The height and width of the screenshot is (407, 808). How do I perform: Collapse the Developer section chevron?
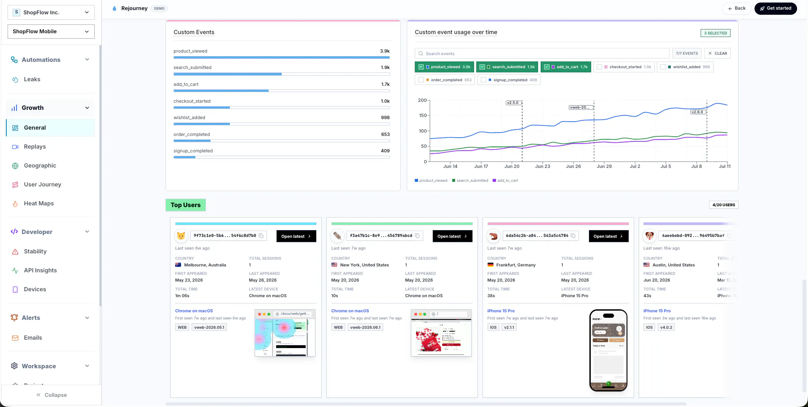pyautogui.click(x=87, y=232)
